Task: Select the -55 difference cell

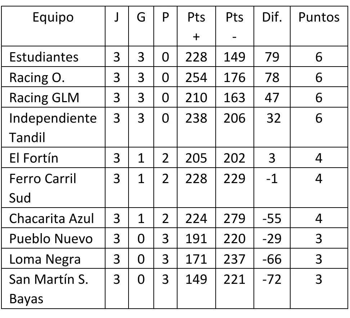Action: [272, 218]
